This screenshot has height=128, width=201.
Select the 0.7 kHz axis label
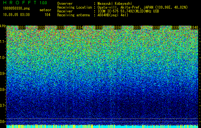pos(3,106)
